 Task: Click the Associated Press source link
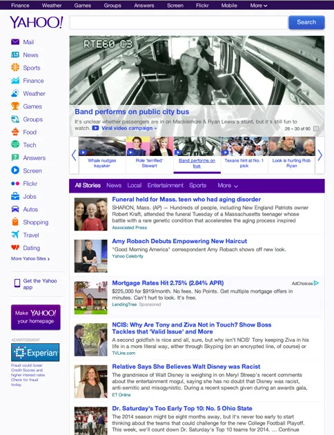[x=130, y=227]
